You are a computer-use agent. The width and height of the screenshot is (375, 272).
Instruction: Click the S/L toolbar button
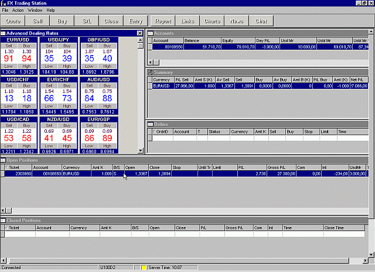[87, 21]
